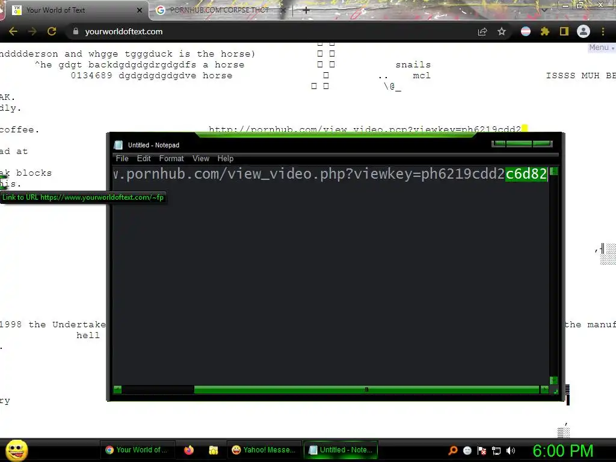Switch to Your World of... taskbar item

point(137,450)
